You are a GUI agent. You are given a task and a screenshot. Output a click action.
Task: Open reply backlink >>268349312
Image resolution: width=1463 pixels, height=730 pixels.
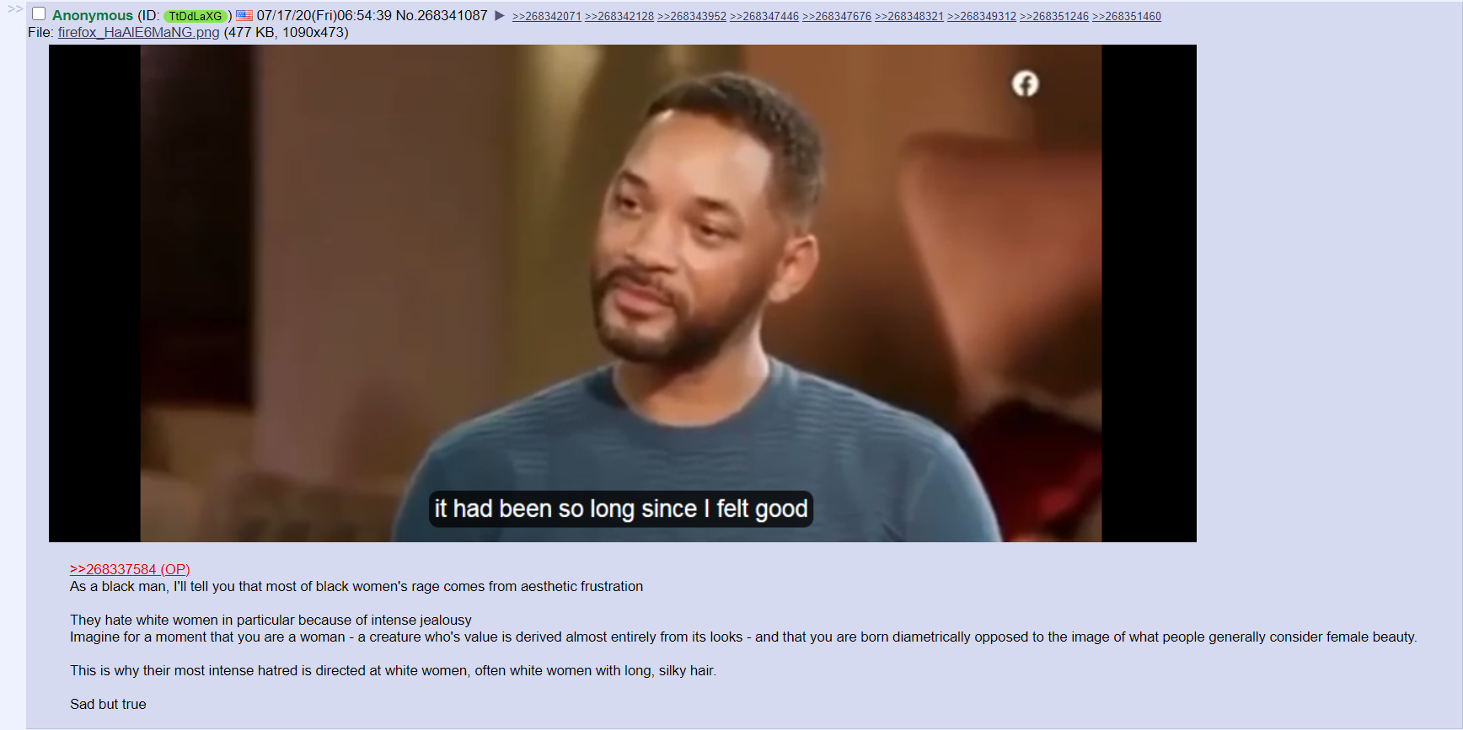pyautogui.click(x=982, y=16)
